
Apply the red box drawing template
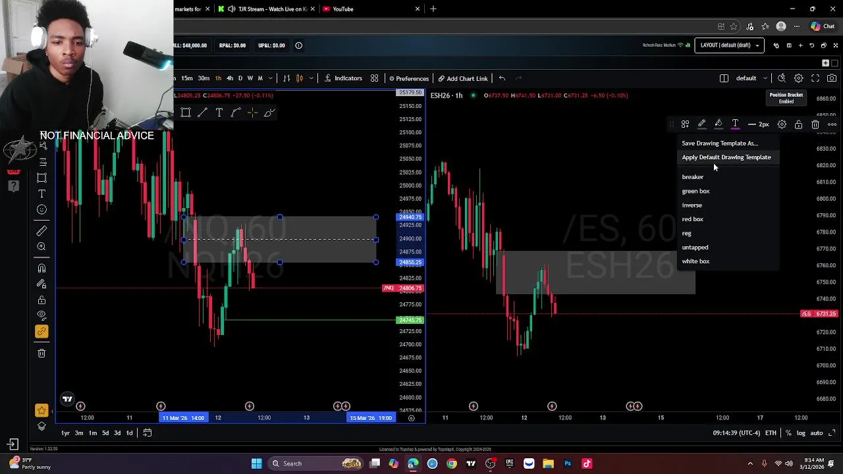[x=693, y=219]
